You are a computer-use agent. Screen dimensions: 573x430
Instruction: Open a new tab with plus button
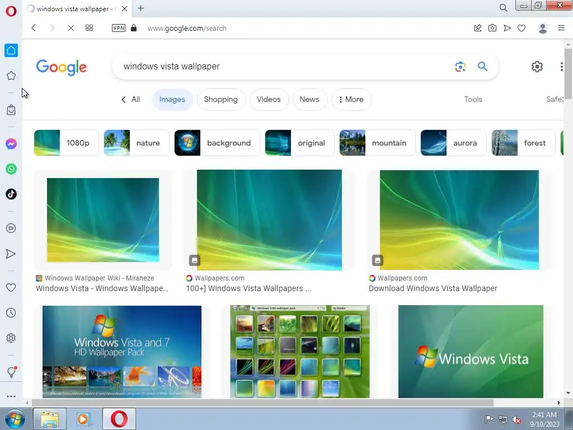pyautogui.click(x=140, y=8)
